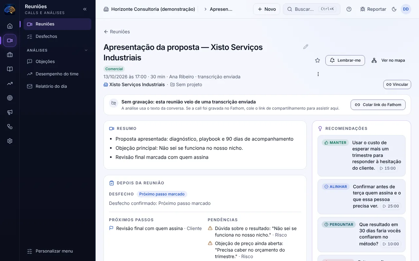The width and height of the screenshot is (419, 261).
Task: Open Relatório do dia
Action: [57, 86]
